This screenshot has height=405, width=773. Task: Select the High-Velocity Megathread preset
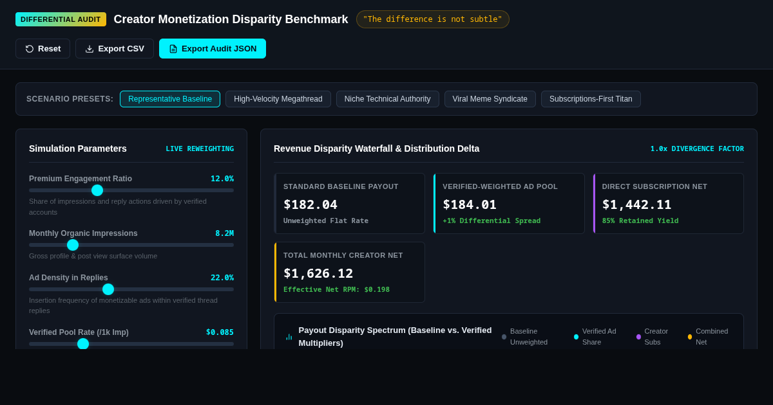[278, 99]
